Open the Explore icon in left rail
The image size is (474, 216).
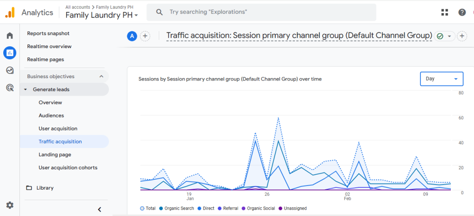pyautogui.click(x=10, y=70)
